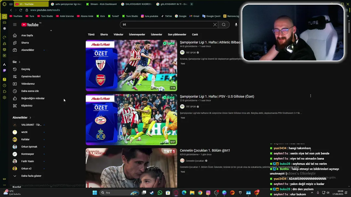The image size is (351, 197).
Task: Open Microsoft Edge from the taskbar
Action: 184,193
